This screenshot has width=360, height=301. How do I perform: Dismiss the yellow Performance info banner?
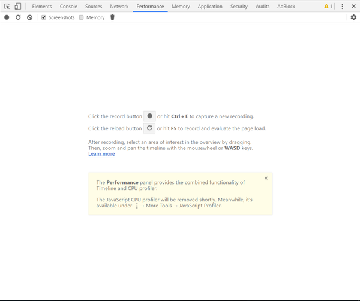pos(266,178)
